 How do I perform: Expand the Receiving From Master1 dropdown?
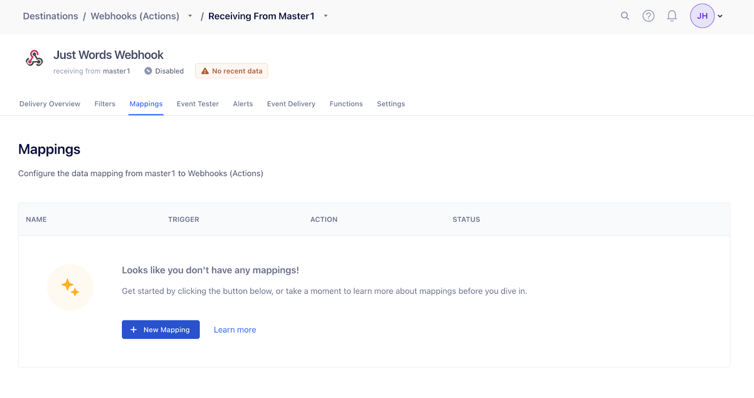[x=326, y=16]
